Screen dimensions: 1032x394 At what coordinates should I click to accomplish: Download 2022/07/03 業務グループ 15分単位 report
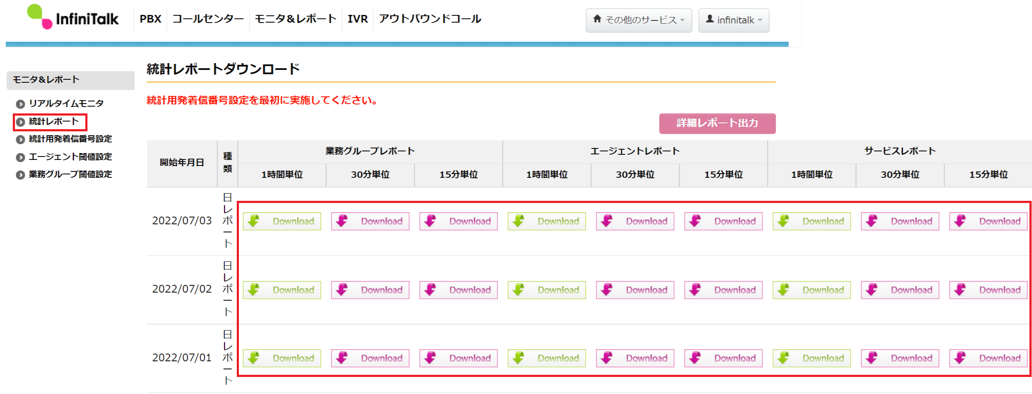(x=459, y=221)
